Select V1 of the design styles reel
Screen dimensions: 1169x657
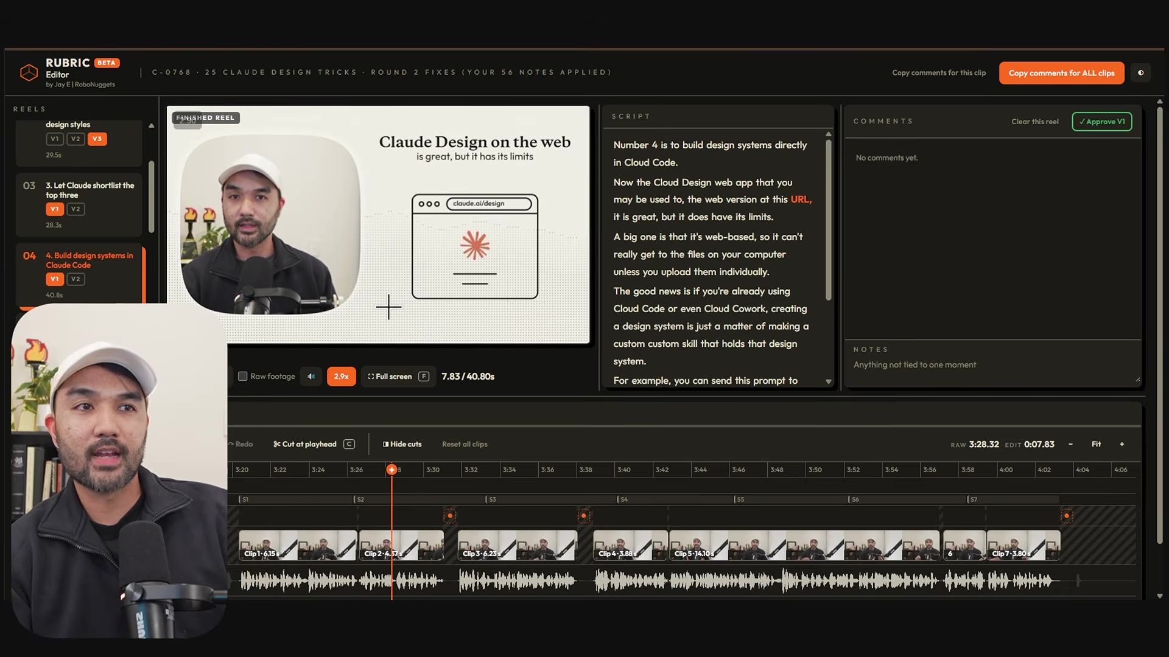click(55, 139)
